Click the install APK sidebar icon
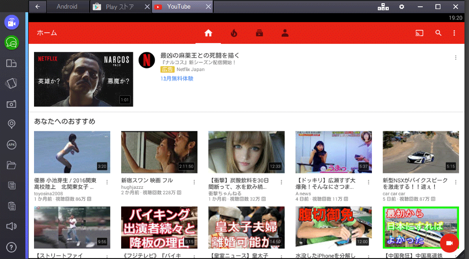 click(11, 144)
